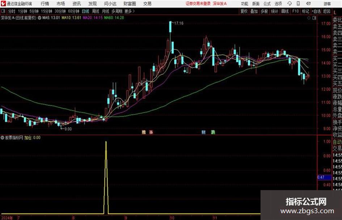The height and width of the screenshot is (220, 342).
Task: Click the 复权 toolbar button
Action: (244, 11)
